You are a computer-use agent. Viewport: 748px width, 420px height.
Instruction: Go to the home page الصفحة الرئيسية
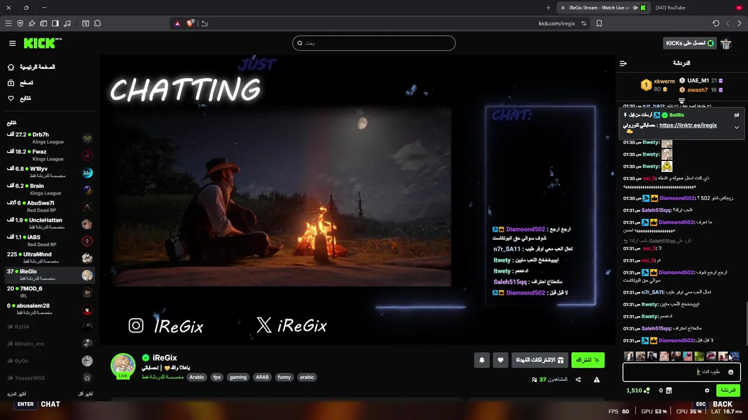[31, 67]
